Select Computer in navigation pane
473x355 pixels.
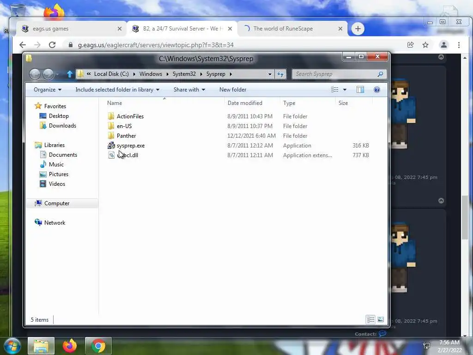pyautogui.click(x=57, y=203)
